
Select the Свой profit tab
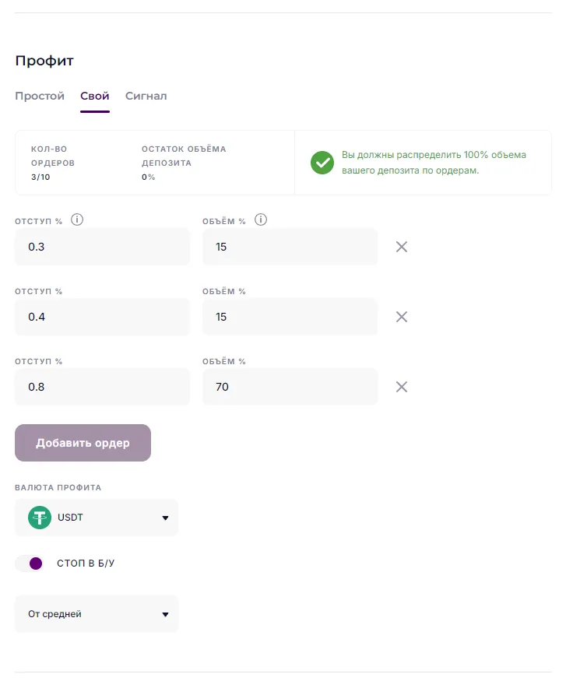click(x=95, y=97)
